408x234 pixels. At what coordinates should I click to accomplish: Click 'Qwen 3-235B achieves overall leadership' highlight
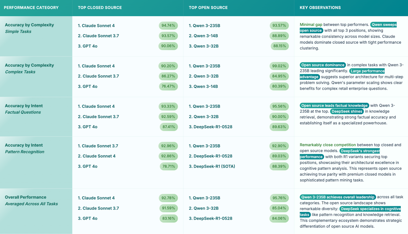[x=338, y=197]
